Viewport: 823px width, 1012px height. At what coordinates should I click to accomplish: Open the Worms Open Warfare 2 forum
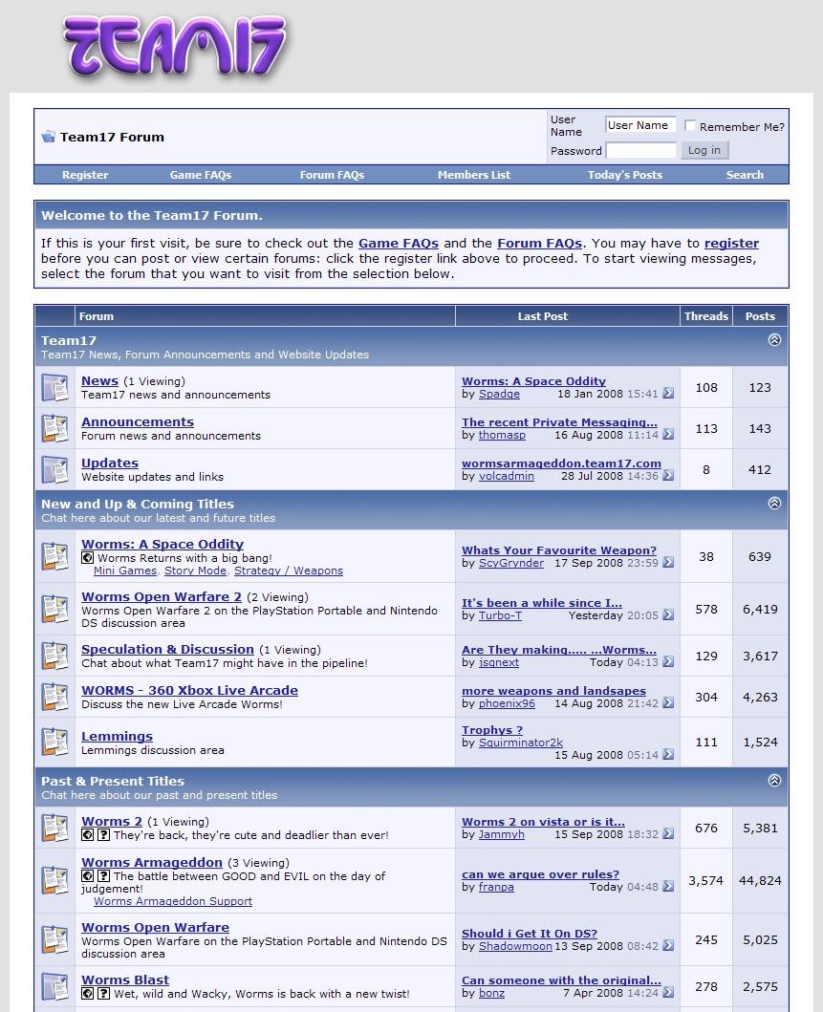[162, 597]
